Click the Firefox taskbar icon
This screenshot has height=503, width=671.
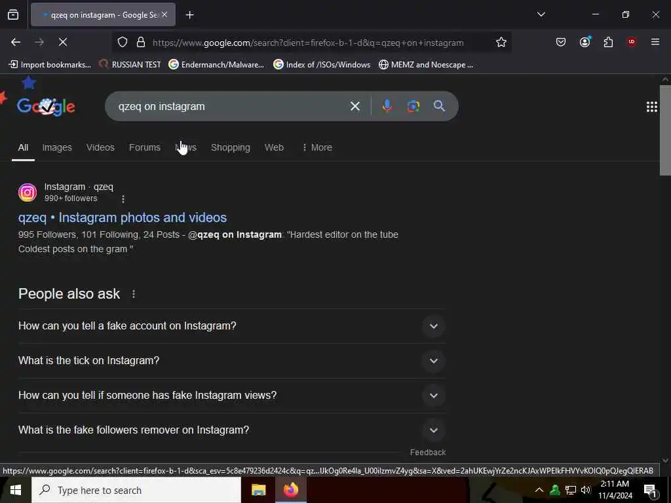click(x=290, y=490)
